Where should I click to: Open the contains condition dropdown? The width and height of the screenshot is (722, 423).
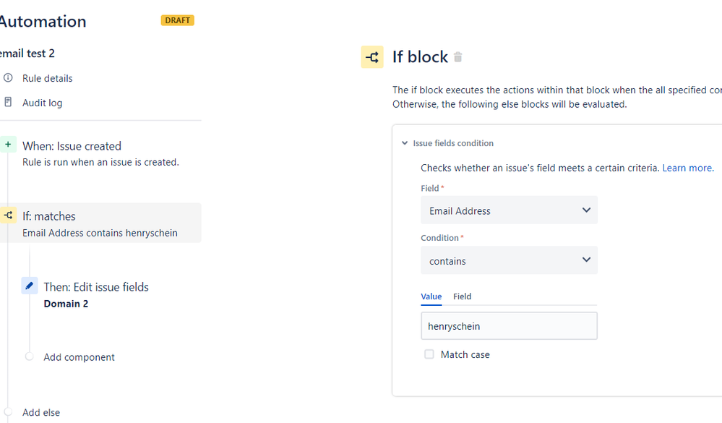509,260
